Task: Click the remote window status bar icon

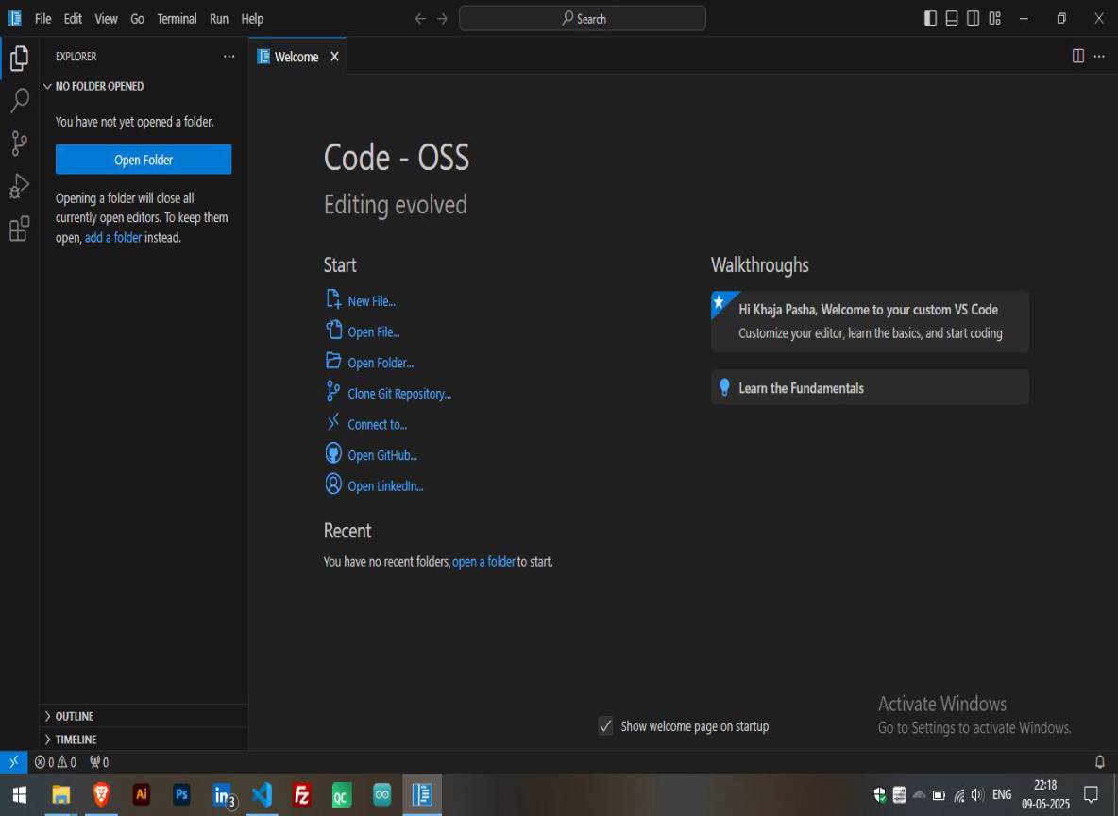Action: [13, 761]
